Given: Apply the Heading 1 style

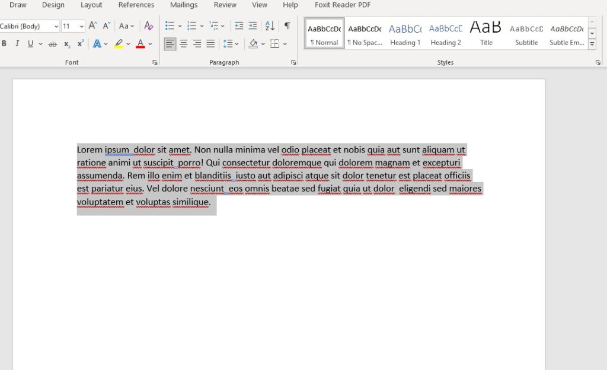Looking at the screenshot, I should [405, 33].
